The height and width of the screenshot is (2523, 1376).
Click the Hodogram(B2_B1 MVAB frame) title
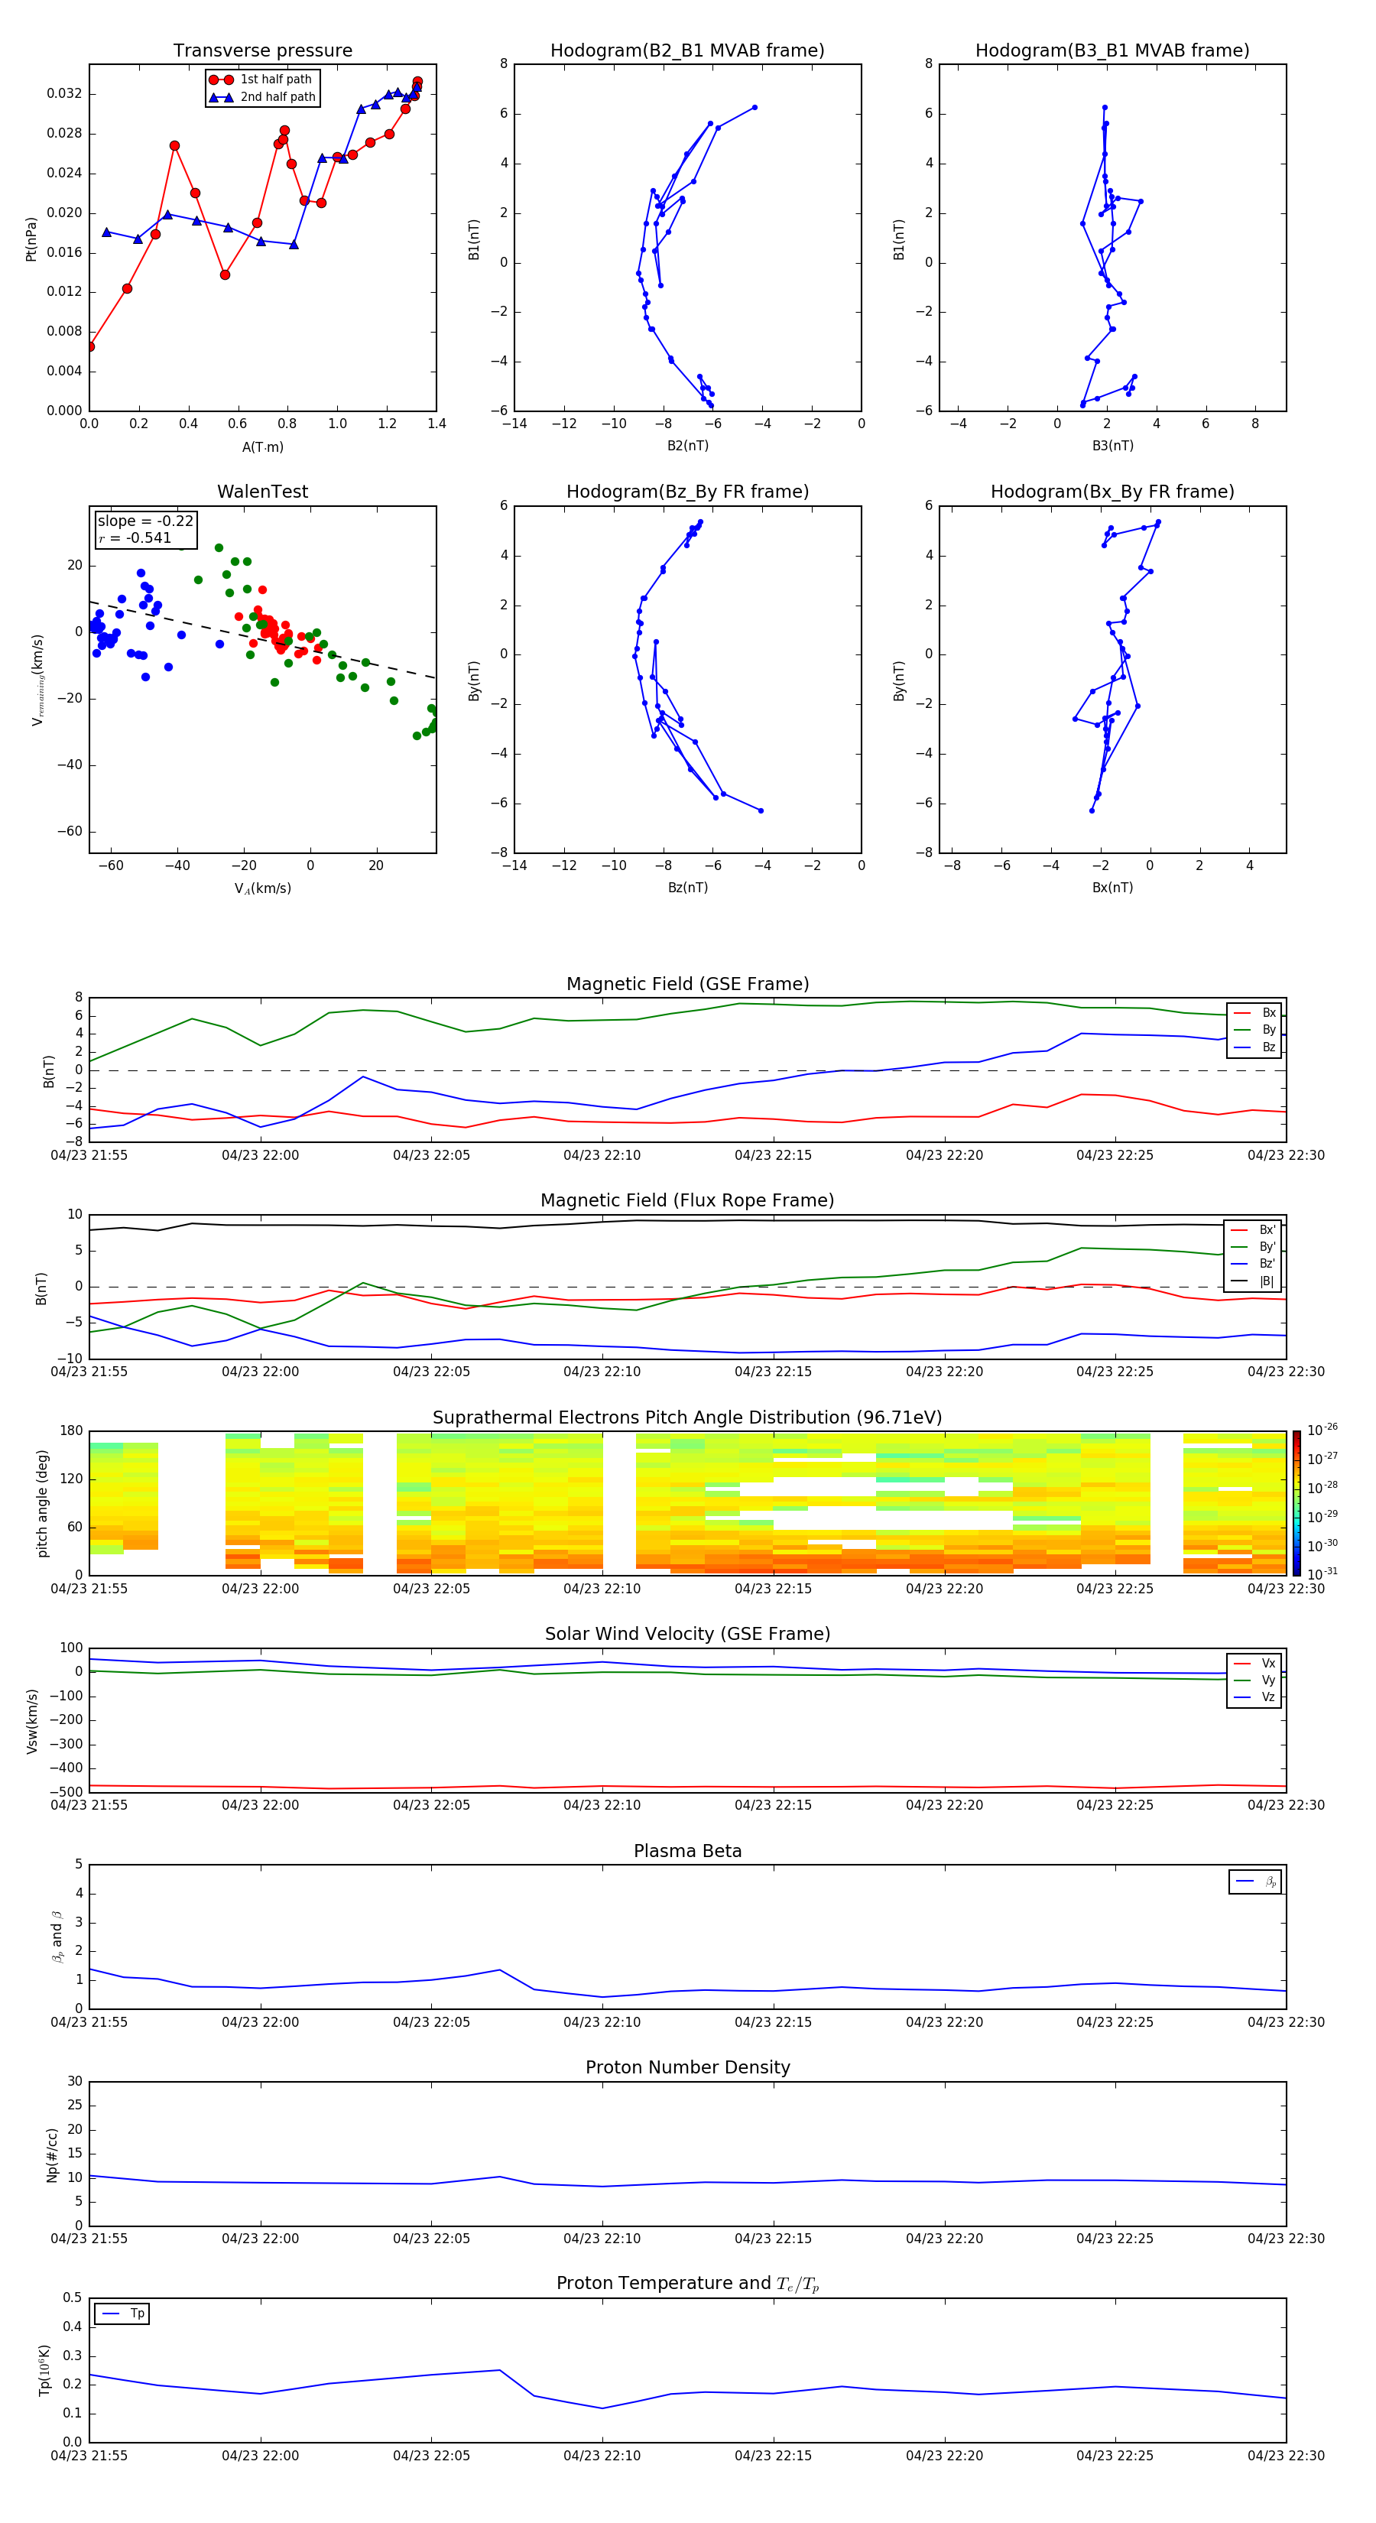click(687, 51)
